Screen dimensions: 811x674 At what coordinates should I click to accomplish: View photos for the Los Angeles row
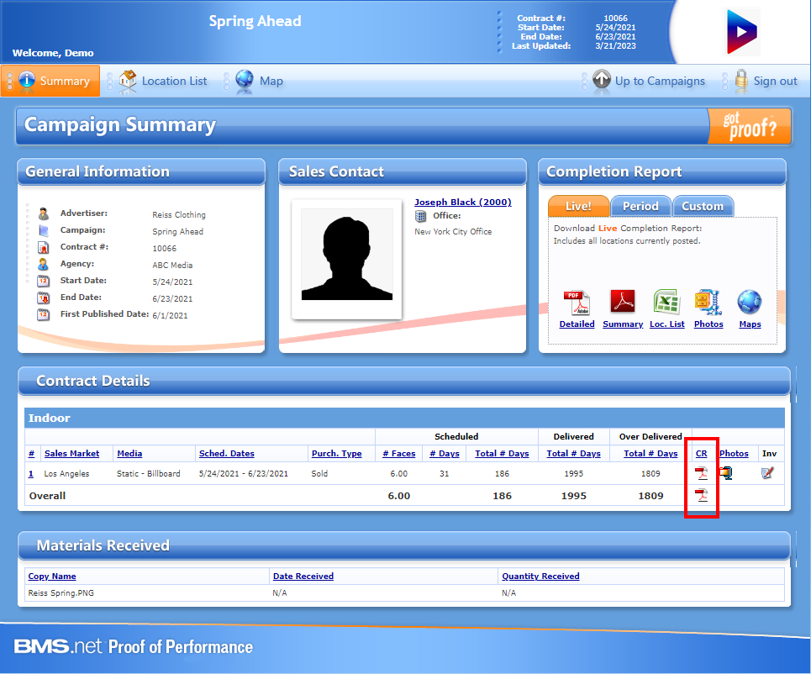click(x=726, y=473)
